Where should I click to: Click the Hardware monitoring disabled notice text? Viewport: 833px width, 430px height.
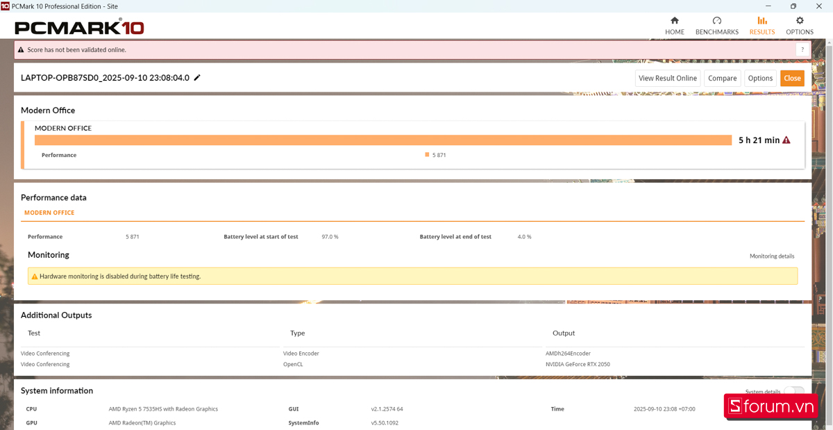(120, 276)
